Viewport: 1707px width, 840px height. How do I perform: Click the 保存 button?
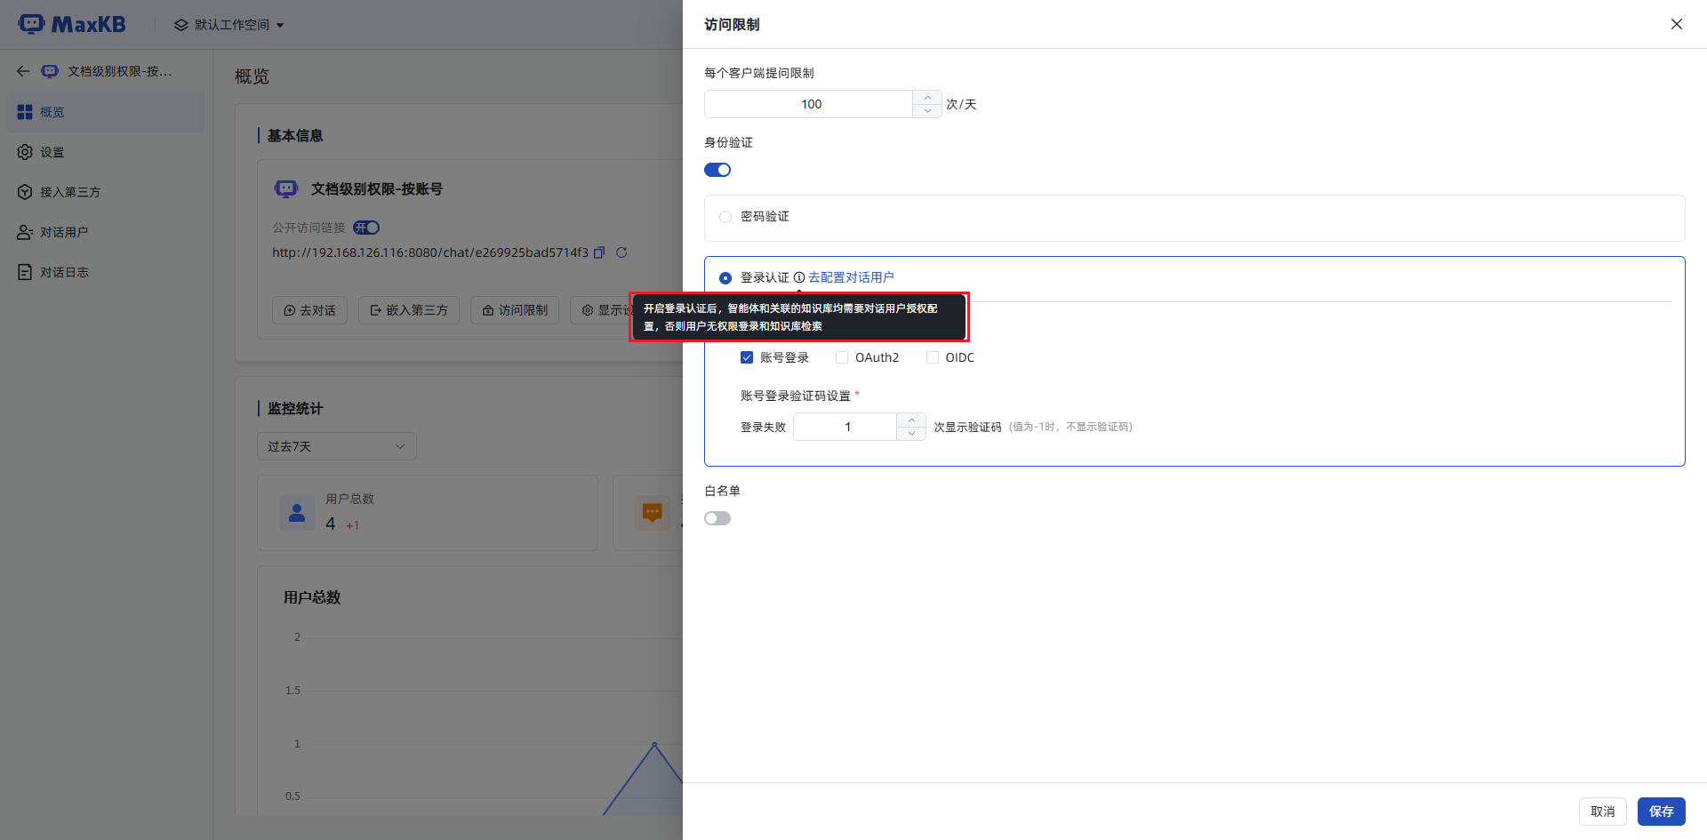(x=1661, y=811)
